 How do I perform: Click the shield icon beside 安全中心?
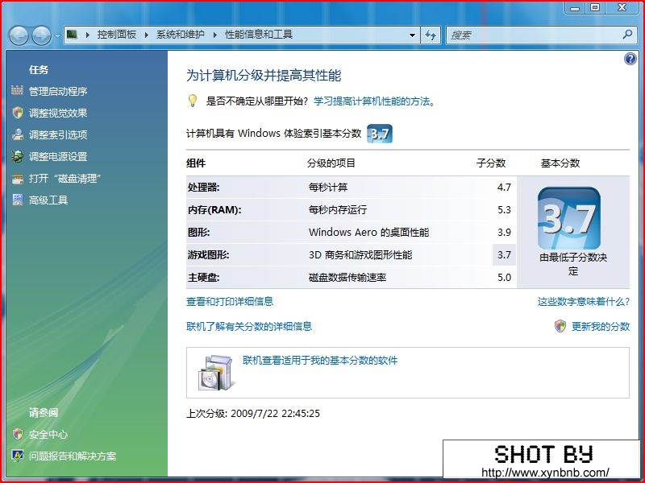coord(17,434)
